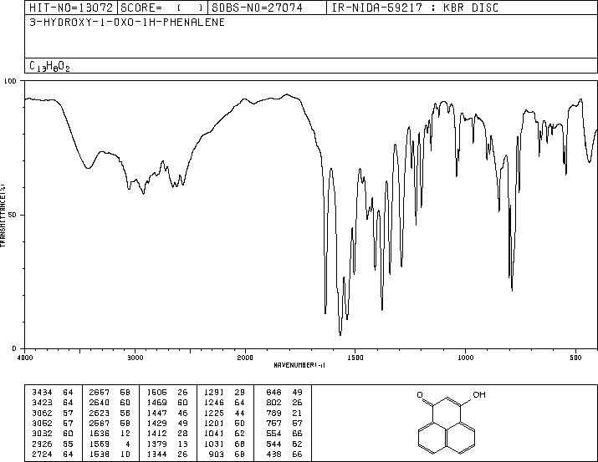Click the 3000 tick label on x-axis
Image resolution: width=598 pixels, height=462 pixels.
pyautogui.click(x=135, y=358)
